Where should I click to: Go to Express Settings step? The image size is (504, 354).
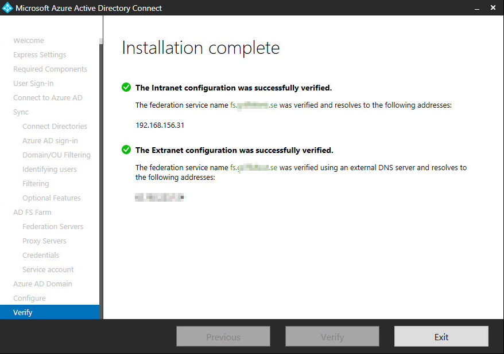point(40,54)
